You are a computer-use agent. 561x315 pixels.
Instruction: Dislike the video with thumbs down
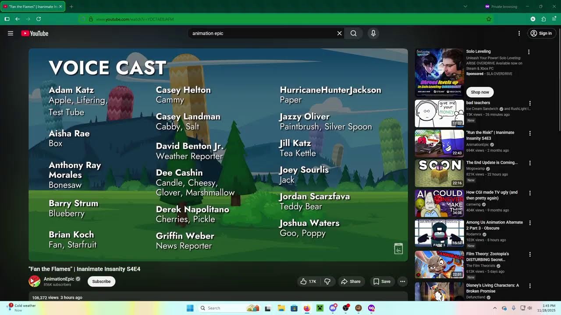tap(327, 281)
